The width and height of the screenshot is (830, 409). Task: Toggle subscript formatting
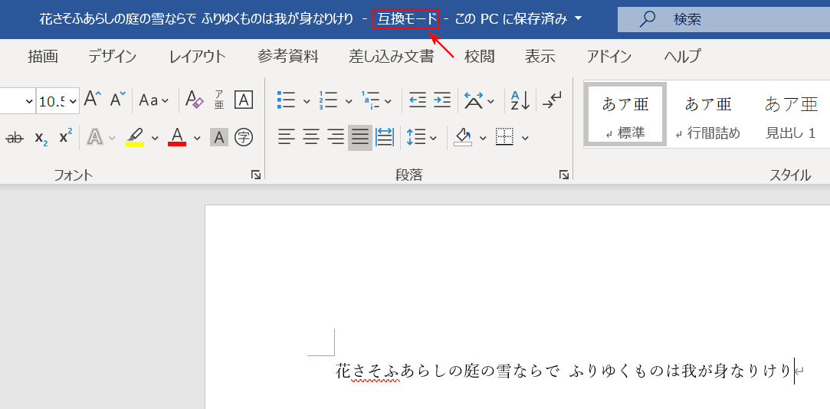point(42,138)
